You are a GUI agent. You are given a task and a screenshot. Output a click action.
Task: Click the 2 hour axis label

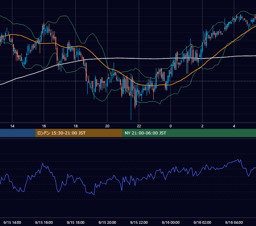pos(202,126)
